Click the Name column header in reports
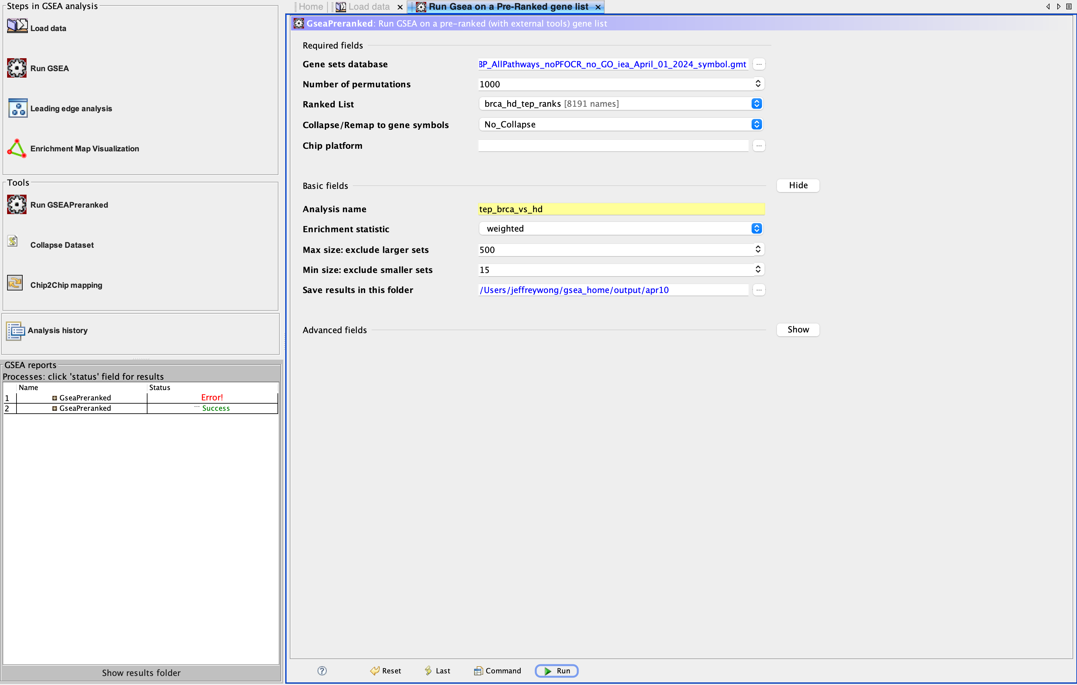1077x685 pixels. pos(82,388)
